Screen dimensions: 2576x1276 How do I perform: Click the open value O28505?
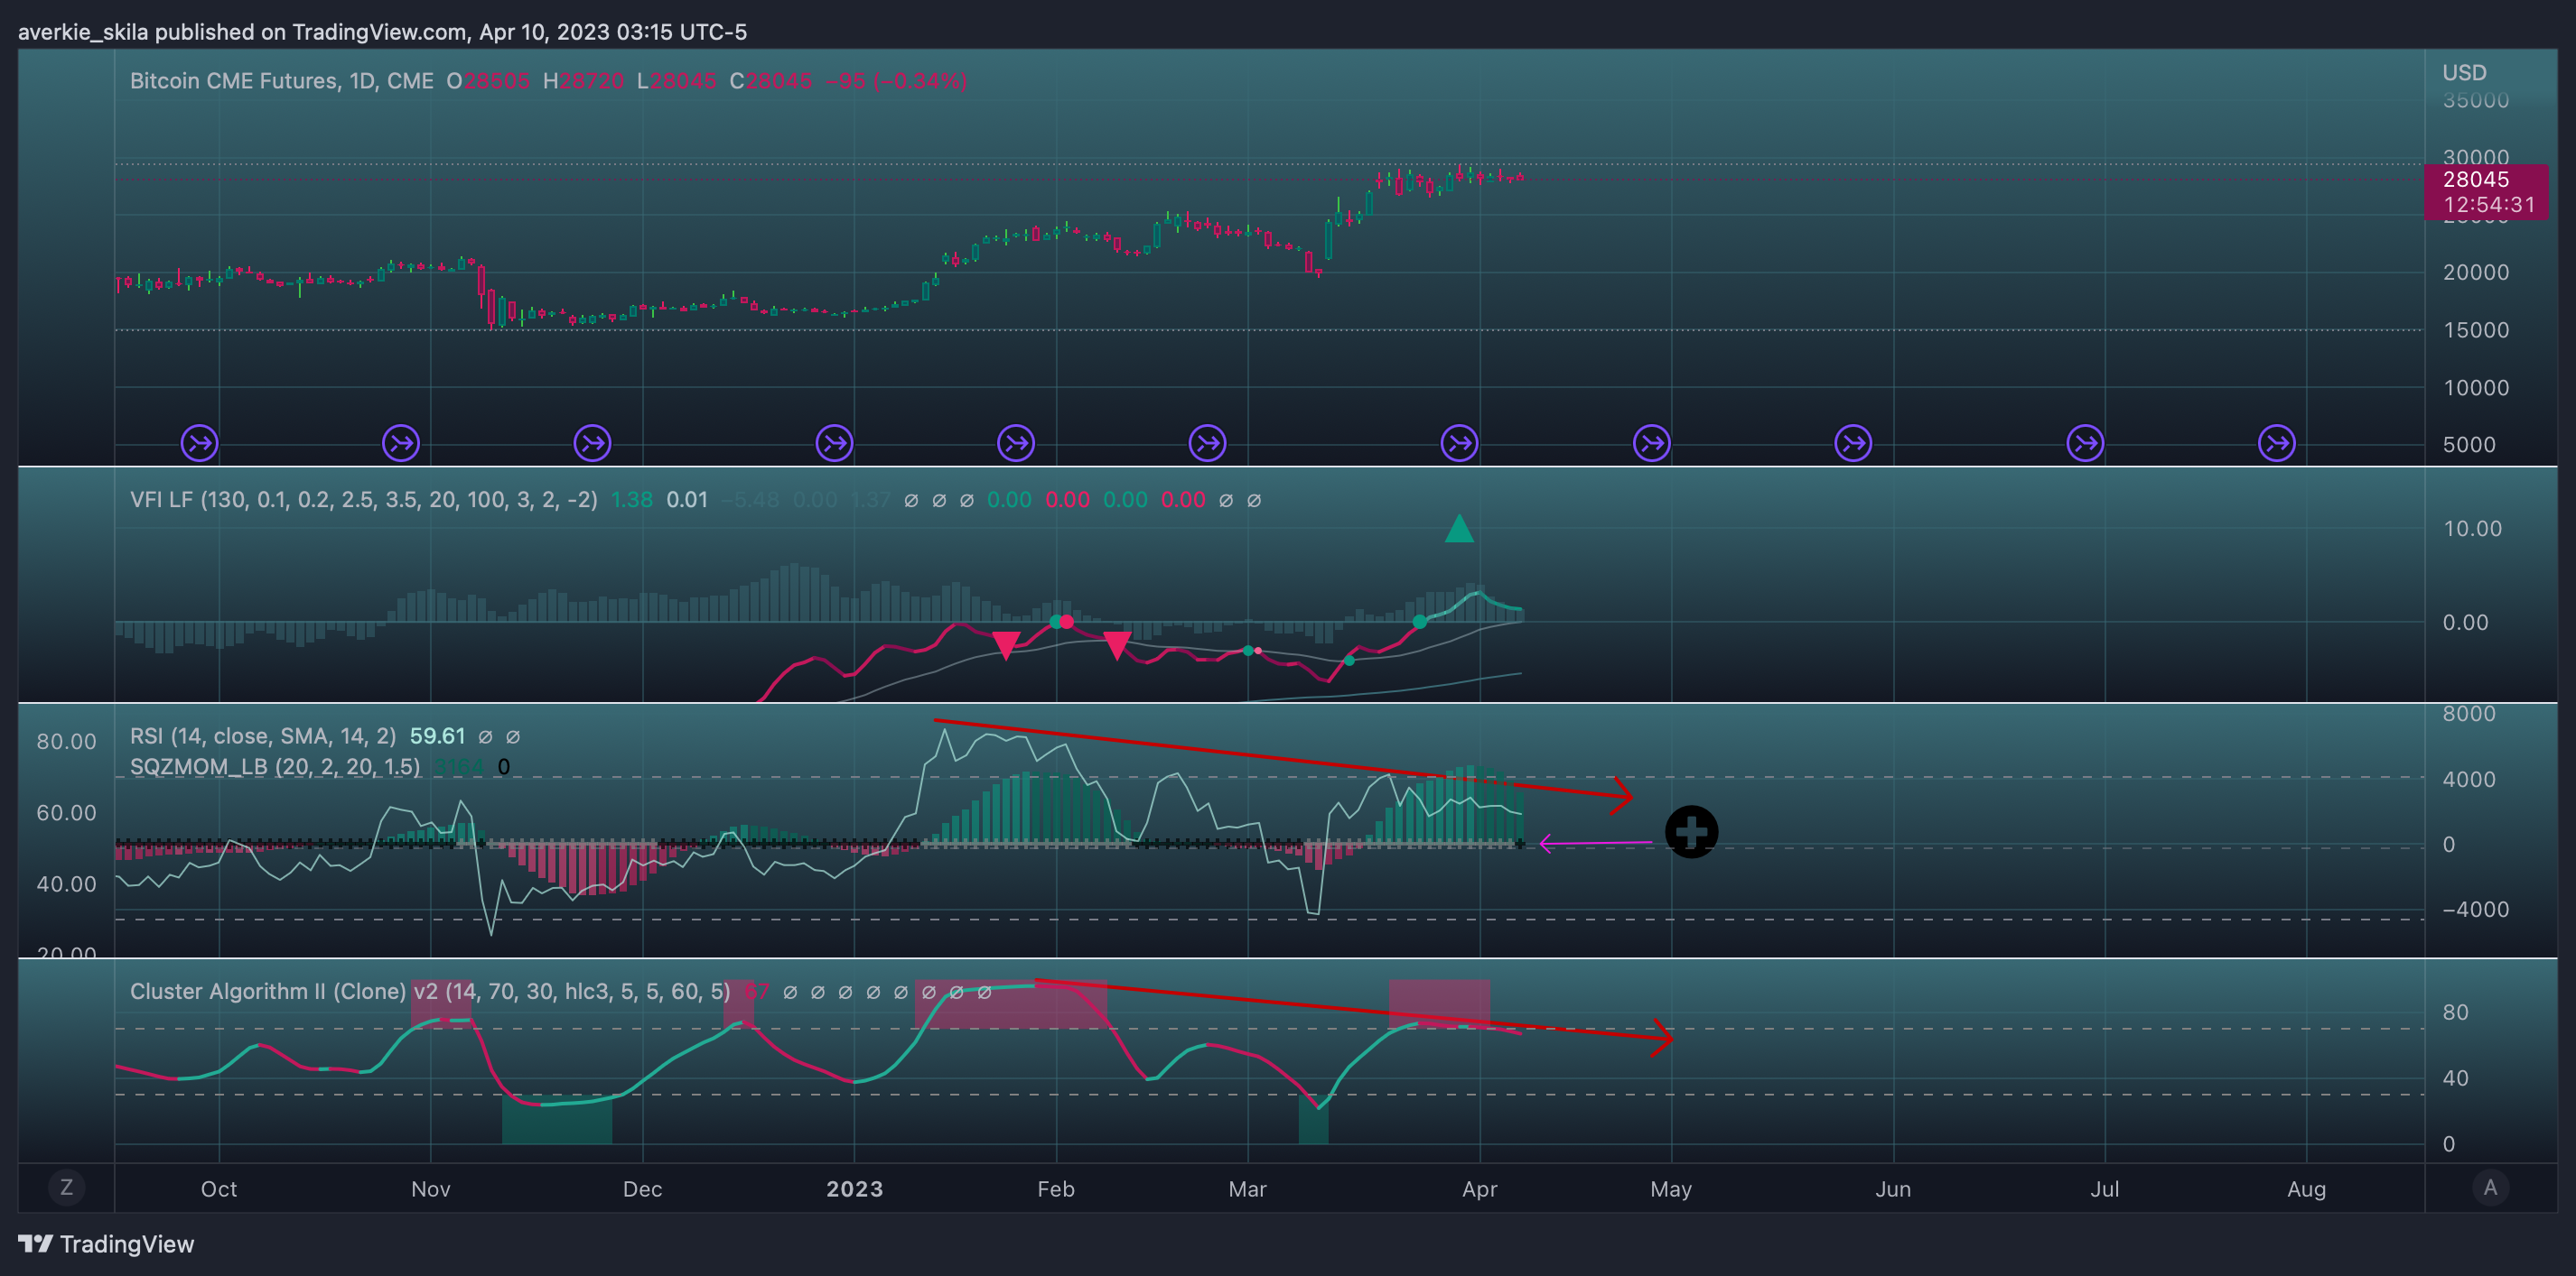pos(488,81)
